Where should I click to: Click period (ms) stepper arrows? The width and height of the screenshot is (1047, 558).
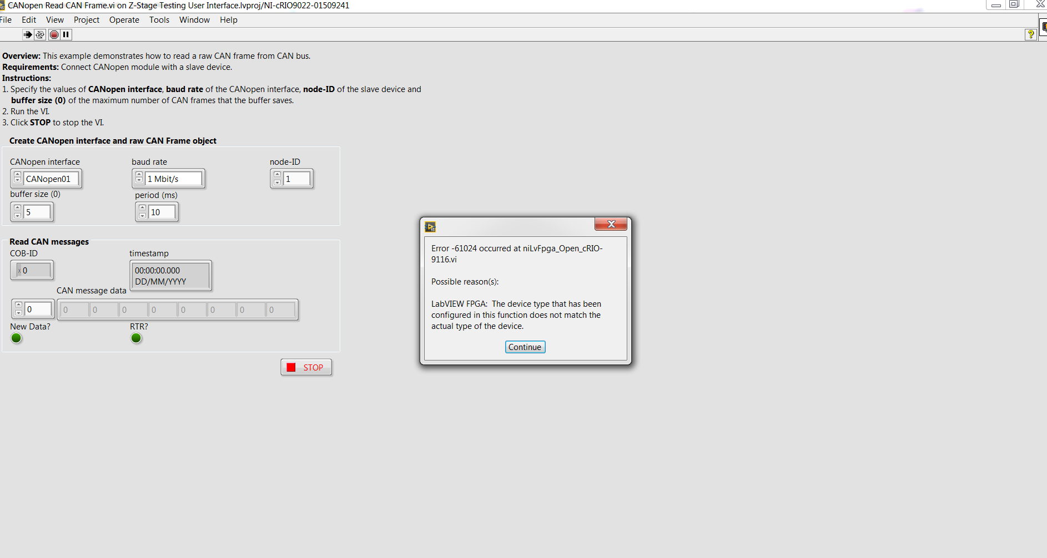click(x=143, y=211)
